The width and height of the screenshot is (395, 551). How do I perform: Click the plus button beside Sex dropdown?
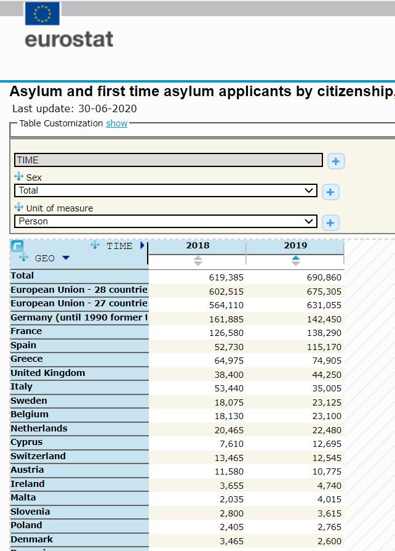coord(330,192)
